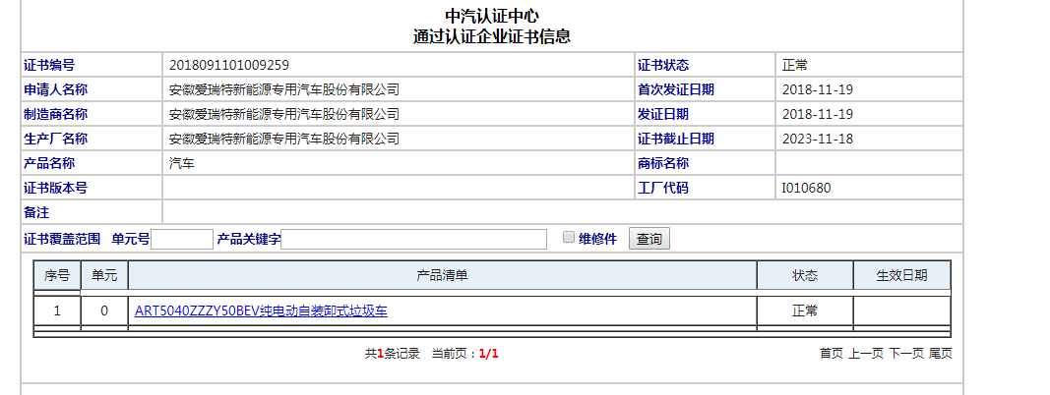Select the 产品清单 column header

[x=442, y=276]
